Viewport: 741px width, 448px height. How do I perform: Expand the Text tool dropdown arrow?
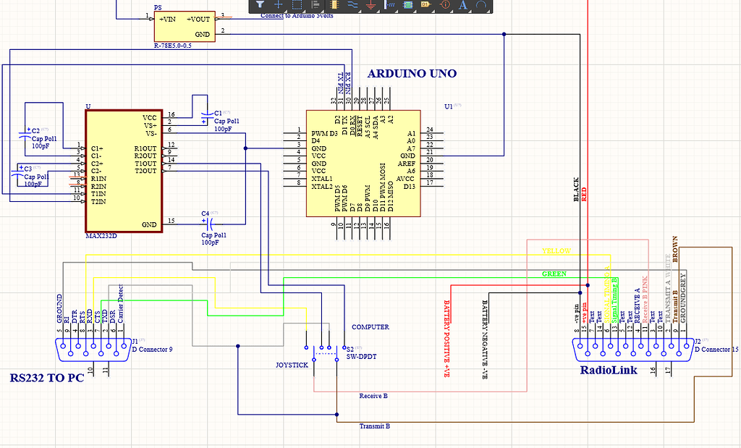coord(468,12)
